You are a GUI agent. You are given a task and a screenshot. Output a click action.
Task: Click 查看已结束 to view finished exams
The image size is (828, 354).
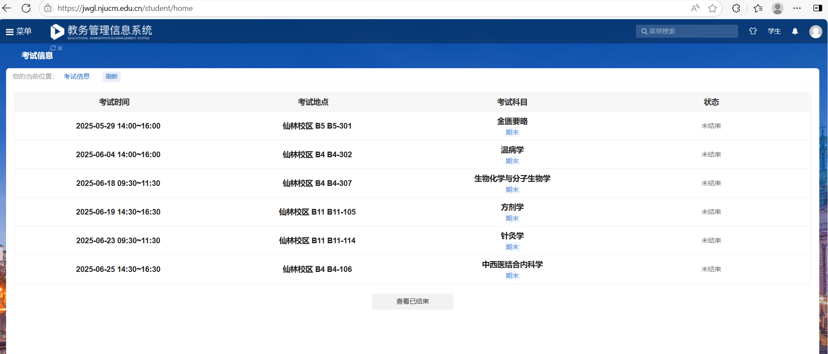pos(412,301)
